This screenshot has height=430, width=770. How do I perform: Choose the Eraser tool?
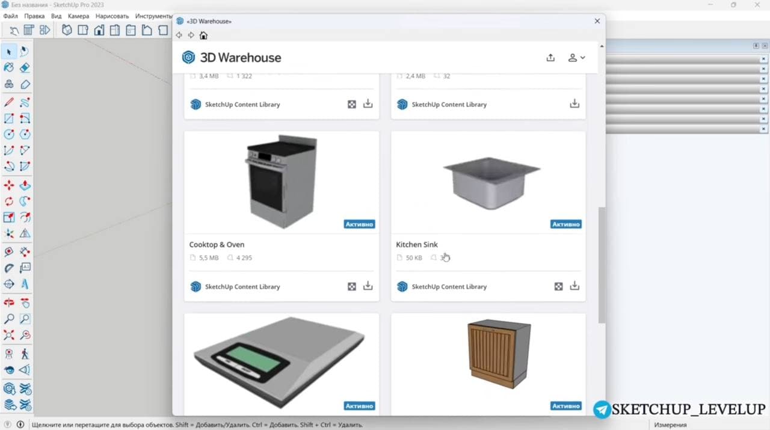[x=25, y=68]
